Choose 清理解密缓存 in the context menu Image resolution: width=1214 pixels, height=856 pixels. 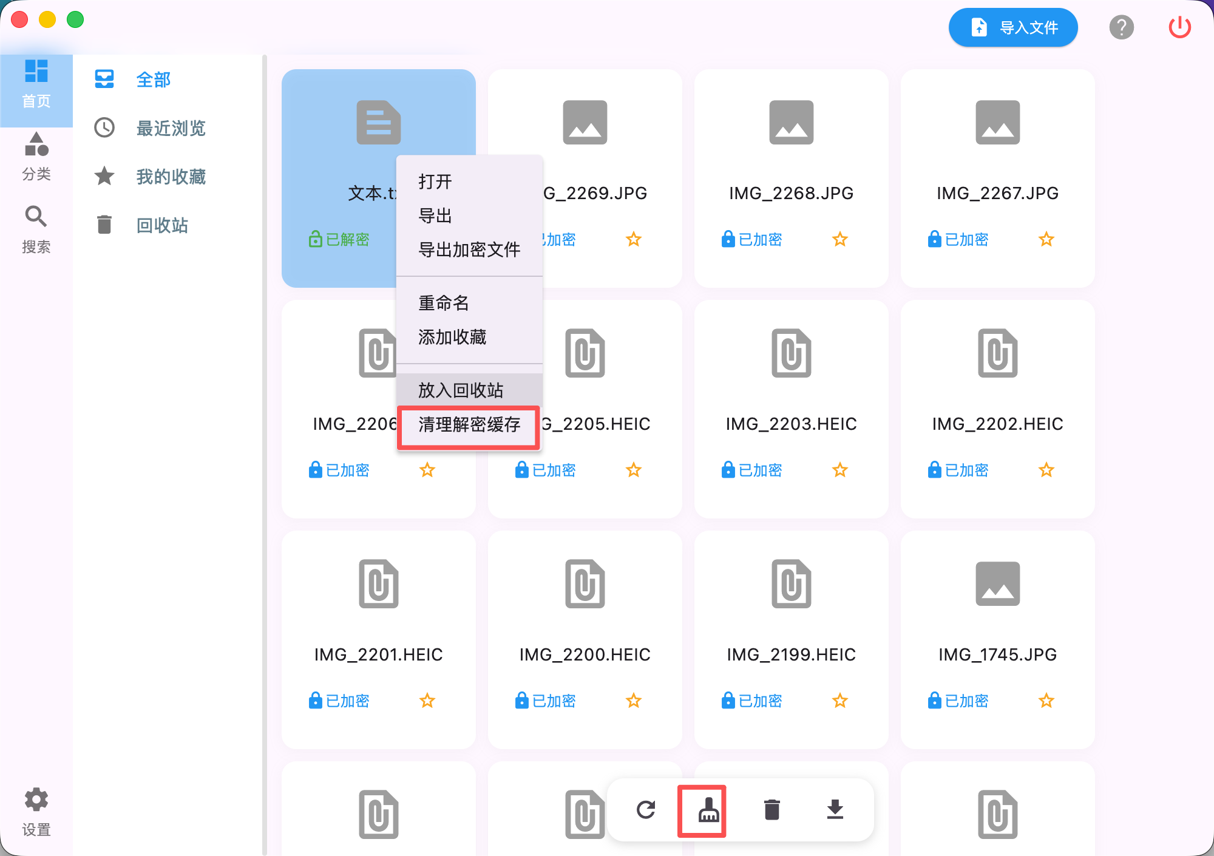point(469,424)
